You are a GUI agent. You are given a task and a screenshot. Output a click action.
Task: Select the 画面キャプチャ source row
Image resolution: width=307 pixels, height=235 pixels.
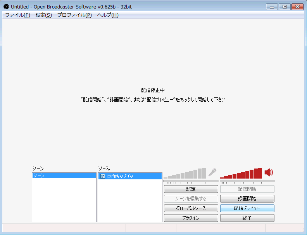coord(130,176)
